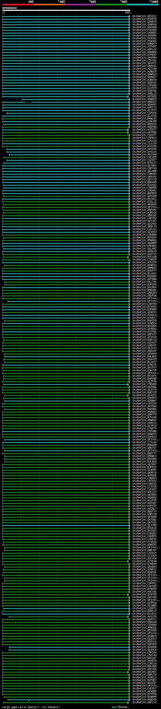
Task: Select hit label UniRef100_B8PJ34
Action: pyautogui.click(x=144, y=675)
